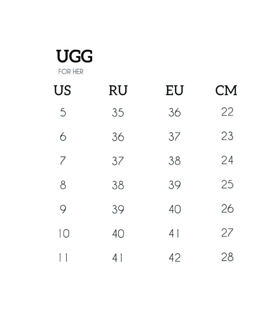Click RU size 35

[118, 113]
